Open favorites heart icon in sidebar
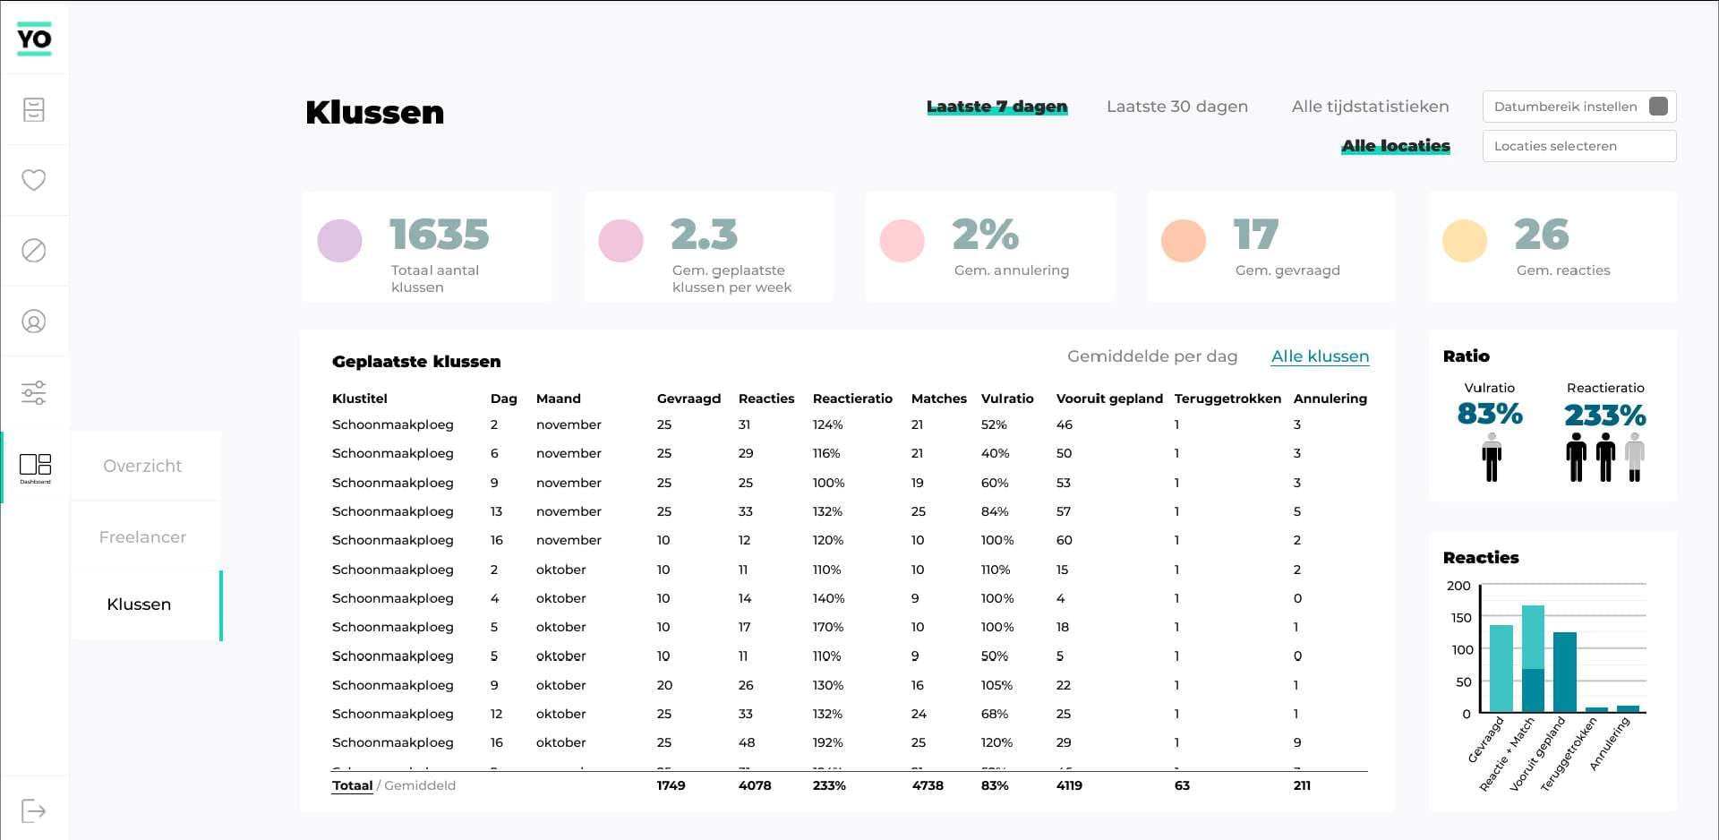The height and width of the screenshot is (840, 1719). click(34, 180)
